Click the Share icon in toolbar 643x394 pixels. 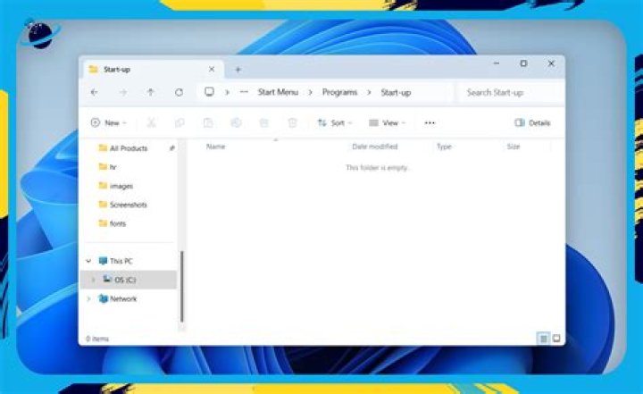tap(264, 122)
